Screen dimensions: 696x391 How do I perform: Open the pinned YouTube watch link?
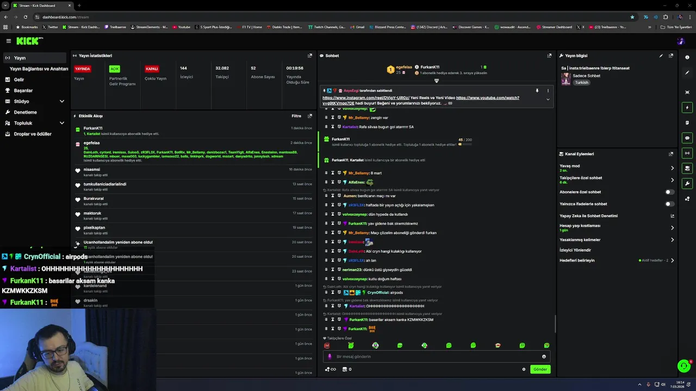[421, 100]
